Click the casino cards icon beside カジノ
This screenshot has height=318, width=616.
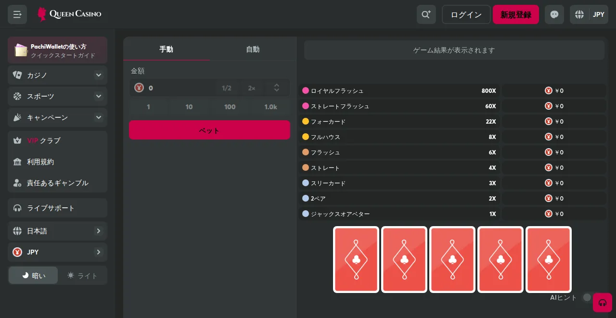pyautogui.click(x=17, y=75)
